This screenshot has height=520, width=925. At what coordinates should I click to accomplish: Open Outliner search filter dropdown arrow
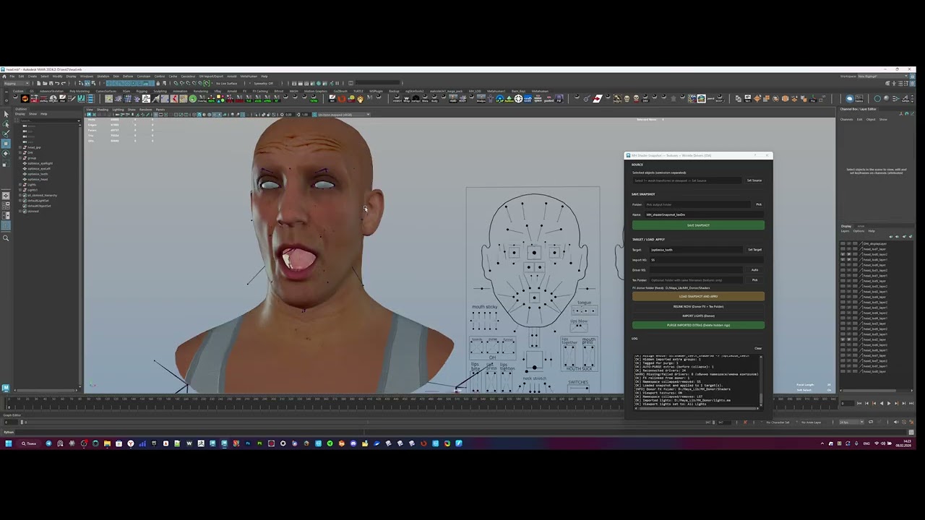point(79,121)
